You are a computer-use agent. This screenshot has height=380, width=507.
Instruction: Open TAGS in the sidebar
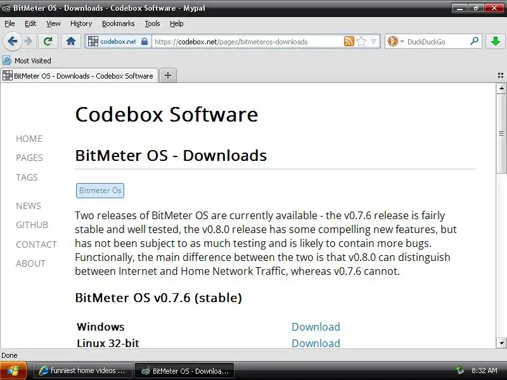point(27,177)
